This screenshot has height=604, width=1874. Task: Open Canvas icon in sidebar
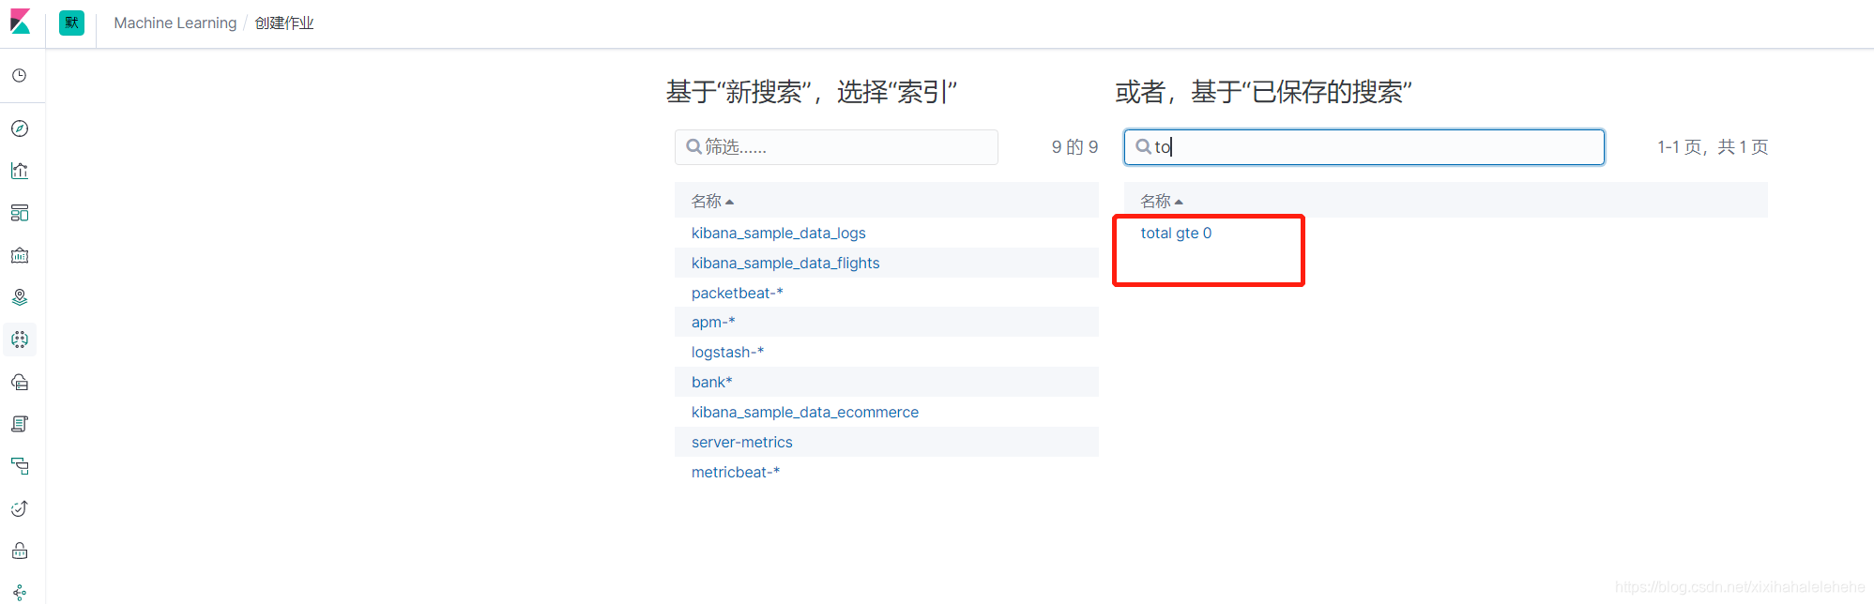20,255
